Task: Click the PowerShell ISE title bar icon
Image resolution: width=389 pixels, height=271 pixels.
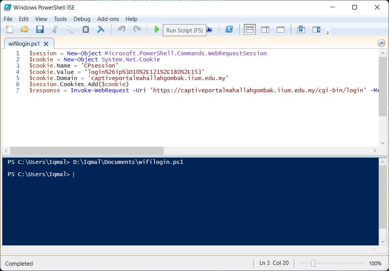Action: coord(8,7)
